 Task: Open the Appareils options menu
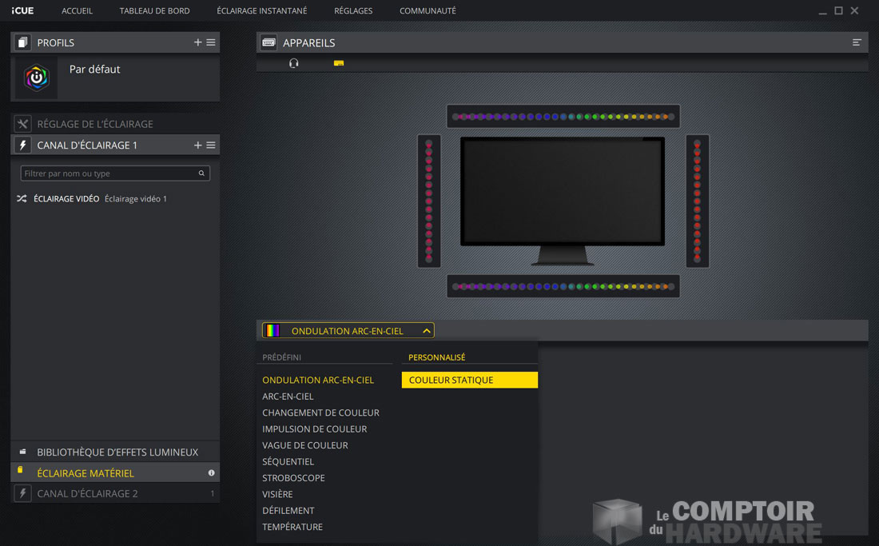(x=857, y=42)
